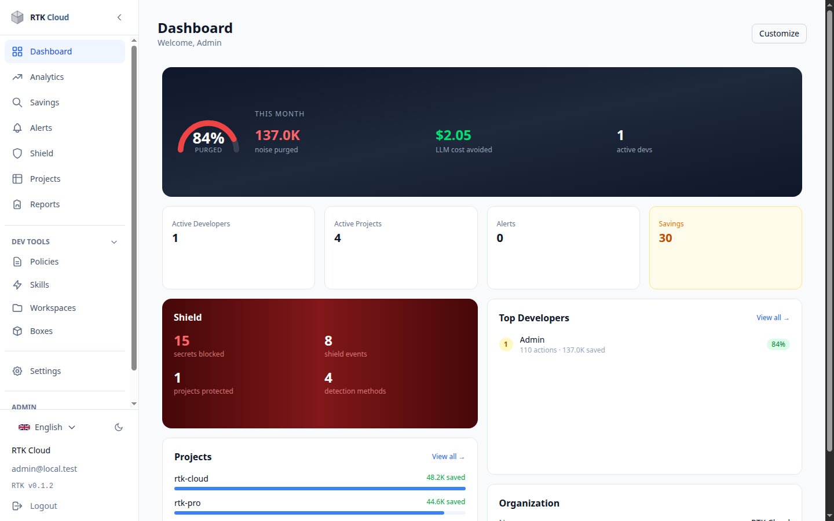Click the Customize button
This screenshot has width=834, height=521.
click(x=779, y=34)
